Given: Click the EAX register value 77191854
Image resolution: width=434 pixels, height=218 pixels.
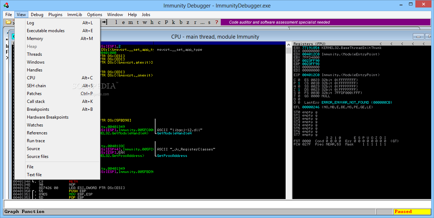Looking at the screenshot, I should [311, 48].
